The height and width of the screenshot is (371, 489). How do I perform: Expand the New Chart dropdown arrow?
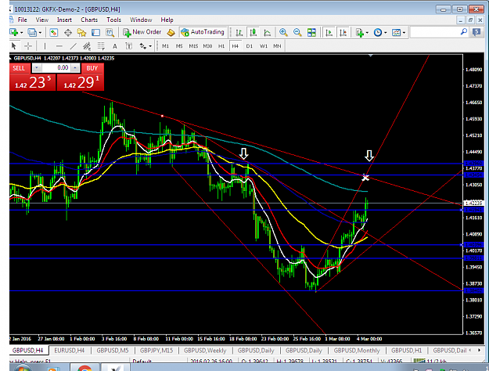click(22, 33)
